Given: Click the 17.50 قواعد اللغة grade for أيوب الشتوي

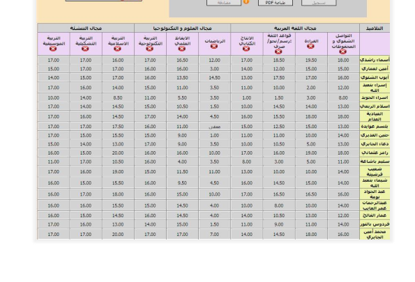Looking at the screenshot, I should pyautogui.click(x=279, y=77).
